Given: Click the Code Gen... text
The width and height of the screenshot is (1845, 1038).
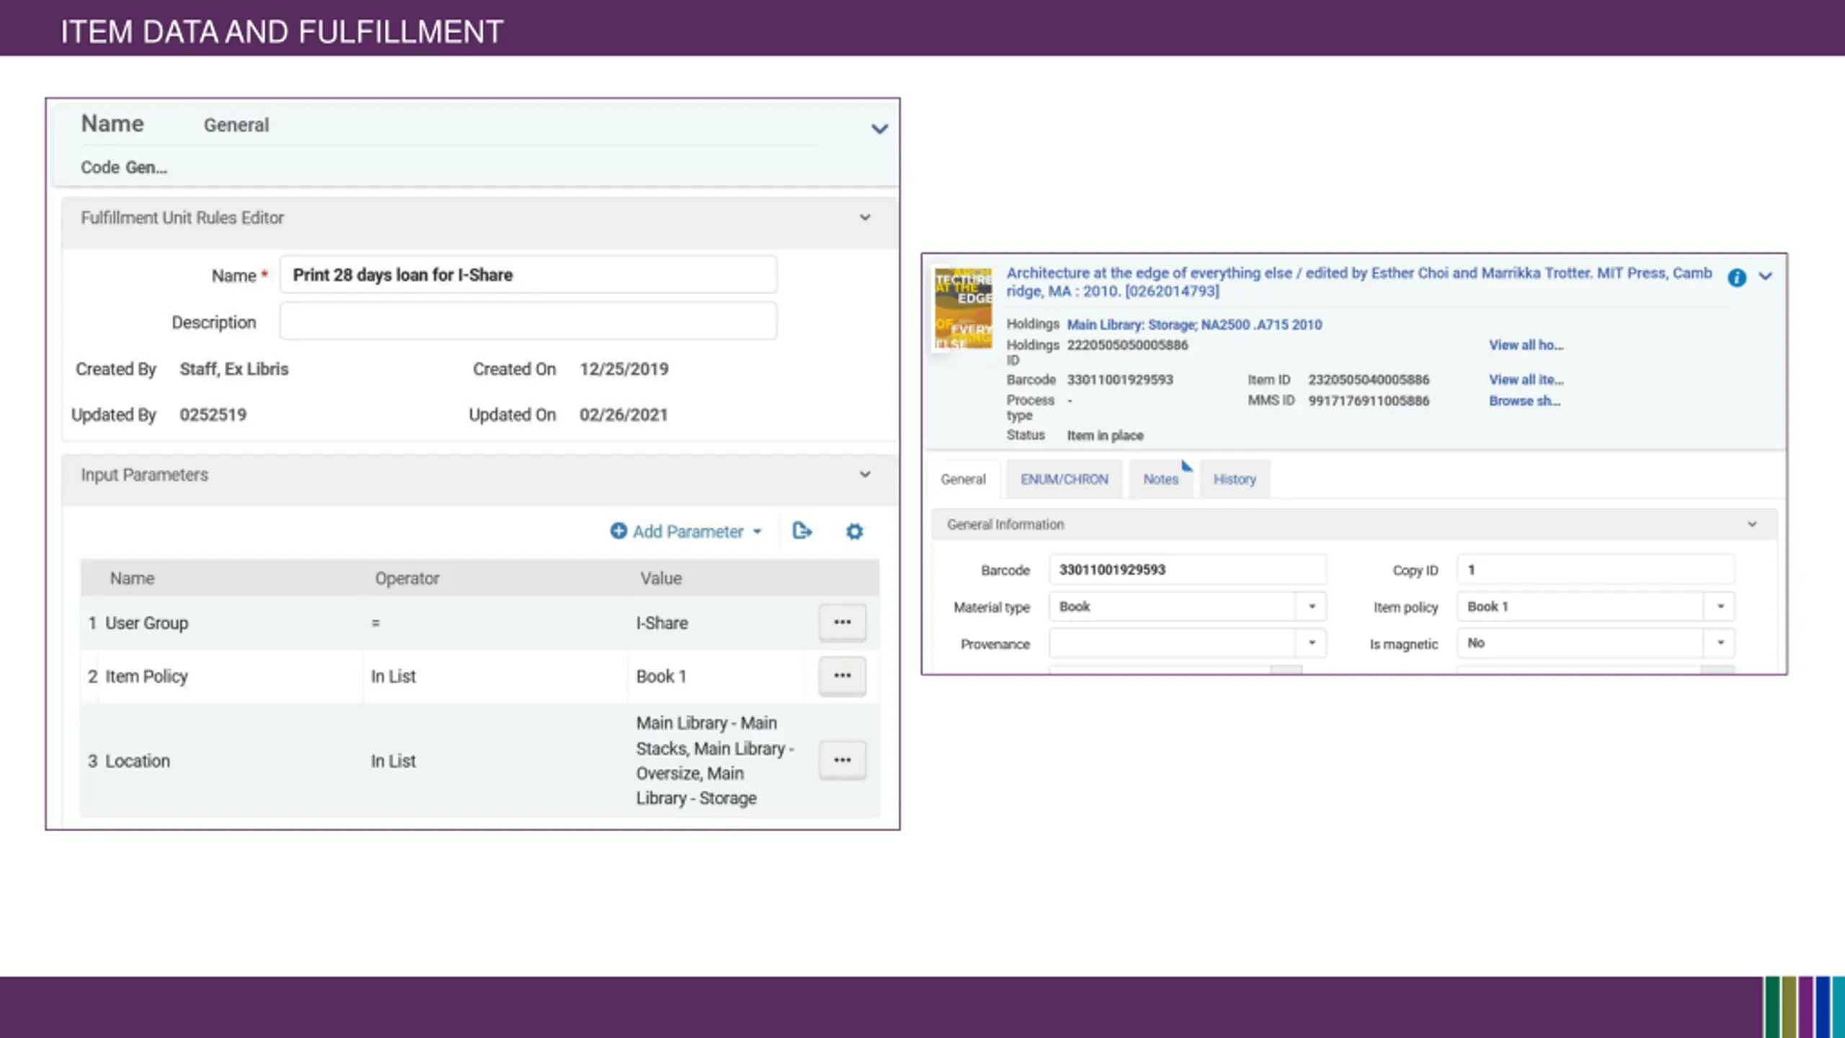Looking at the screenshot, I should tap(124, 167).
